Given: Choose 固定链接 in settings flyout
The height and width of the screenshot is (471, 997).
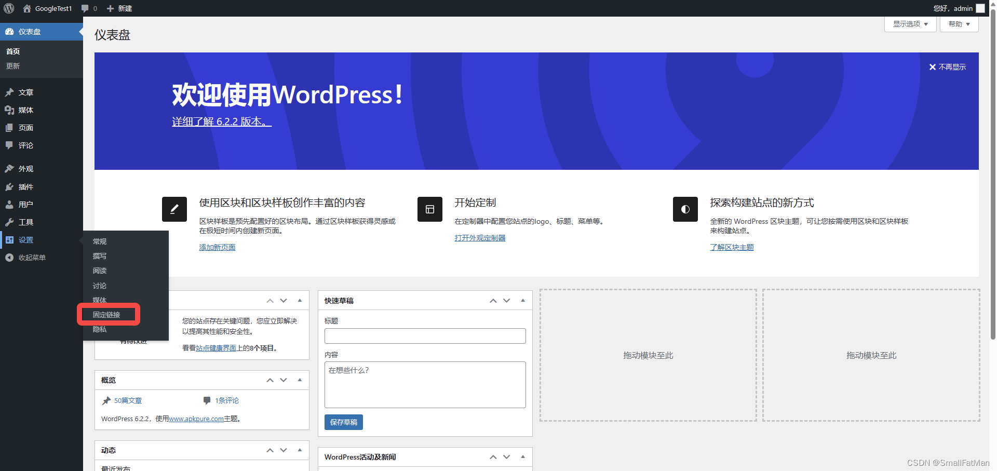Looking at the screenshot, I should click(106, 315).
